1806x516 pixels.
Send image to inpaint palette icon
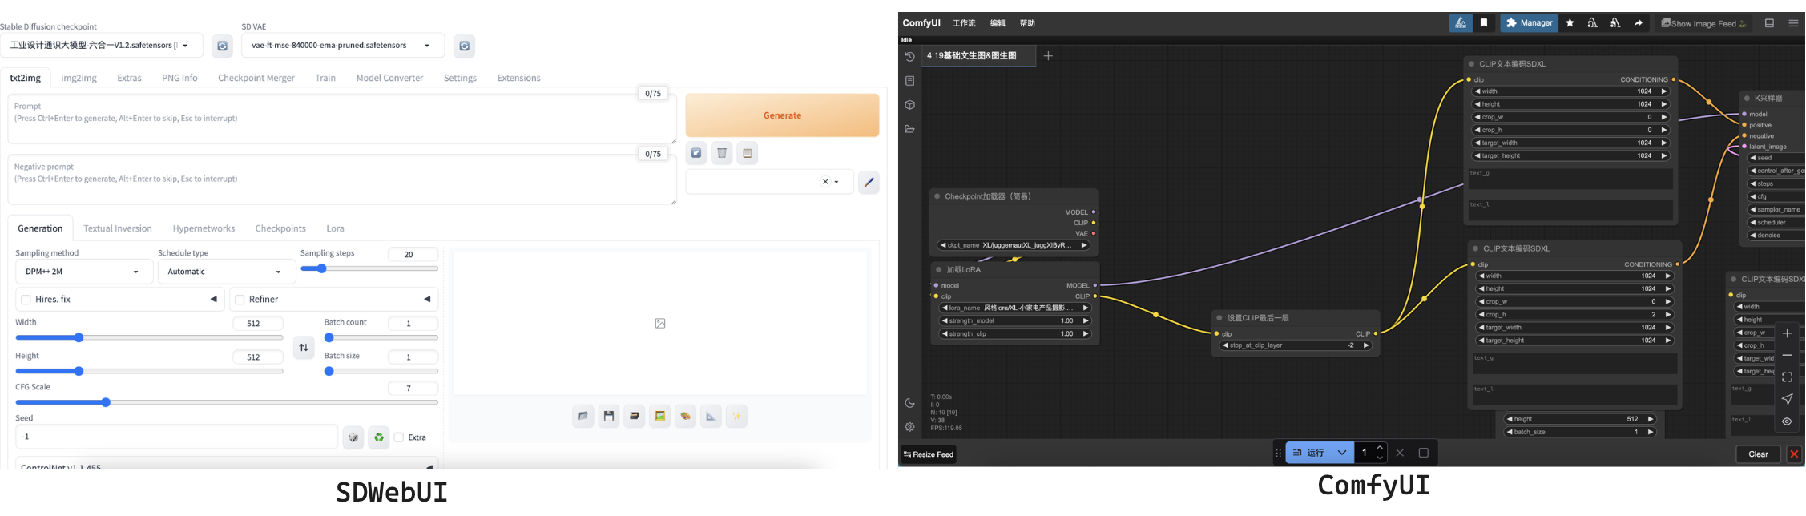686,416
